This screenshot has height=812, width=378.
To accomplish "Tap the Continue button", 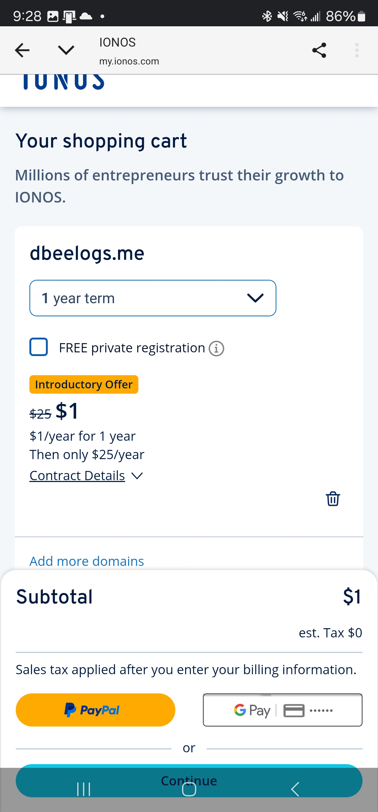I will click(189, 780).
